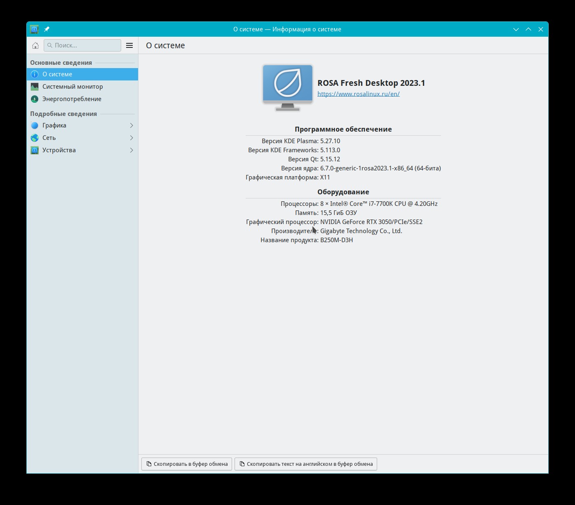Open Системный монитор from the sidebar
This screenshot has height=505, width=575.
pyautogui.click(x=82, y=87)
